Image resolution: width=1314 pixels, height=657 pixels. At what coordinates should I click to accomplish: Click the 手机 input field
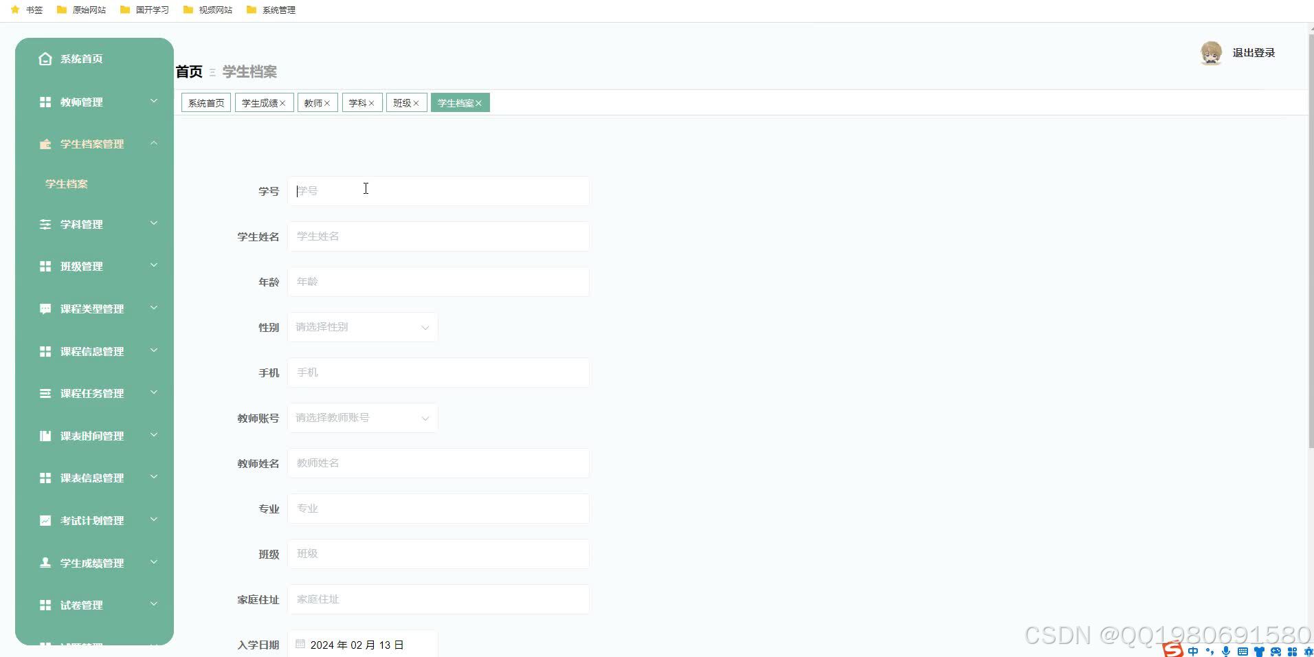click(438, 372)
